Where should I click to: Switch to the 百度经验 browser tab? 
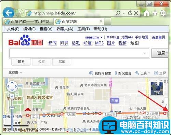[x=28, y=22]
